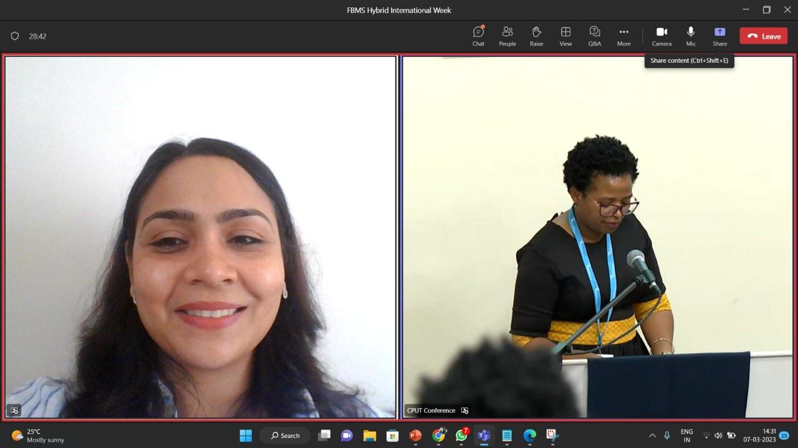Toggle the Camera on or off
Image resolution: width=798 pixels, height=448 pixels.
[661, 35]
